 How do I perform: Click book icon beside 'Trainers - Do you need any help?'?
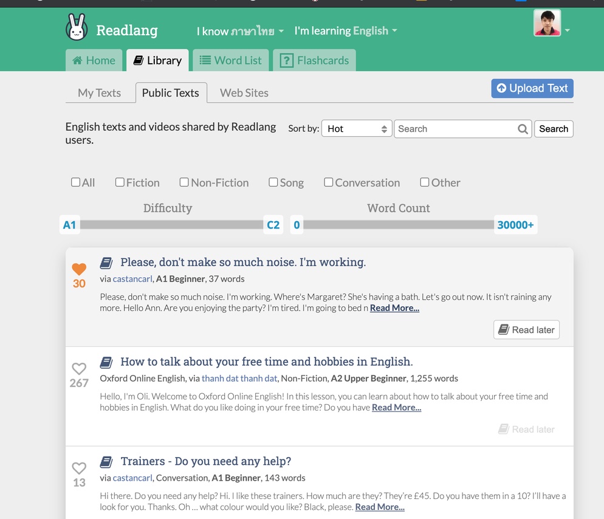pos(106,462)
